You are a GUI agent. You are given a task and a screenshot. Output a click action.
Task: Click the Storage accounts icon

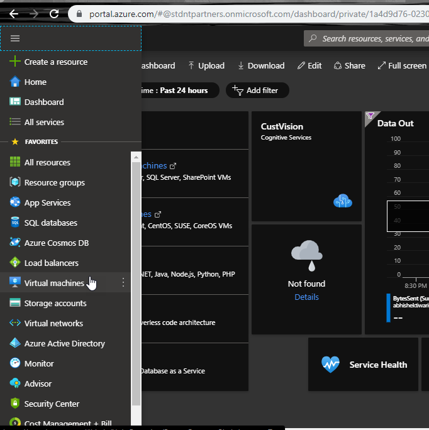pos(15,303)
